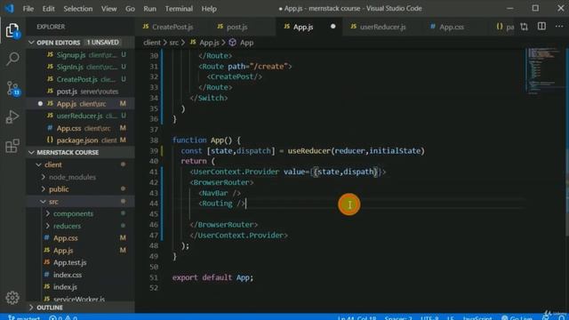
Task: Expand the components folder
Action: coord(48,213)
